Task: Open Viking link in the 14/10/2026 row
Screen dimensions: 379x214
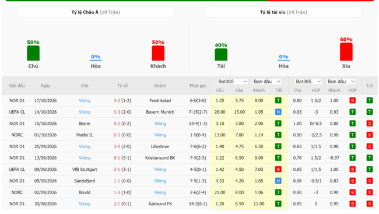Action: [85, 112]
